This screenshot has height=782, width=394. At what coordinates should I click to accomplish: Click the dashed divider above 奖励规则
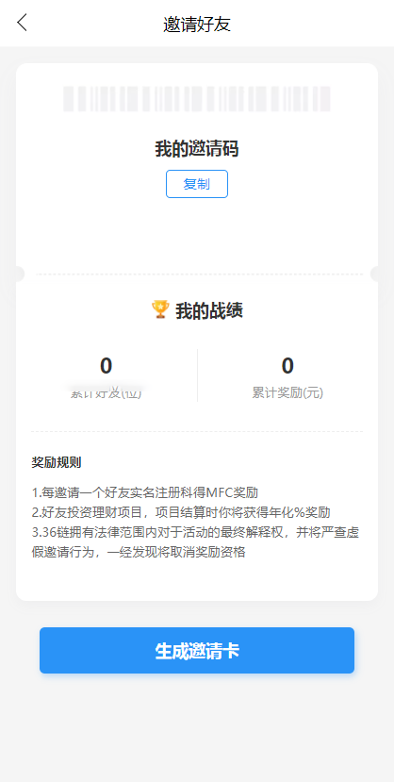point(197,431)
